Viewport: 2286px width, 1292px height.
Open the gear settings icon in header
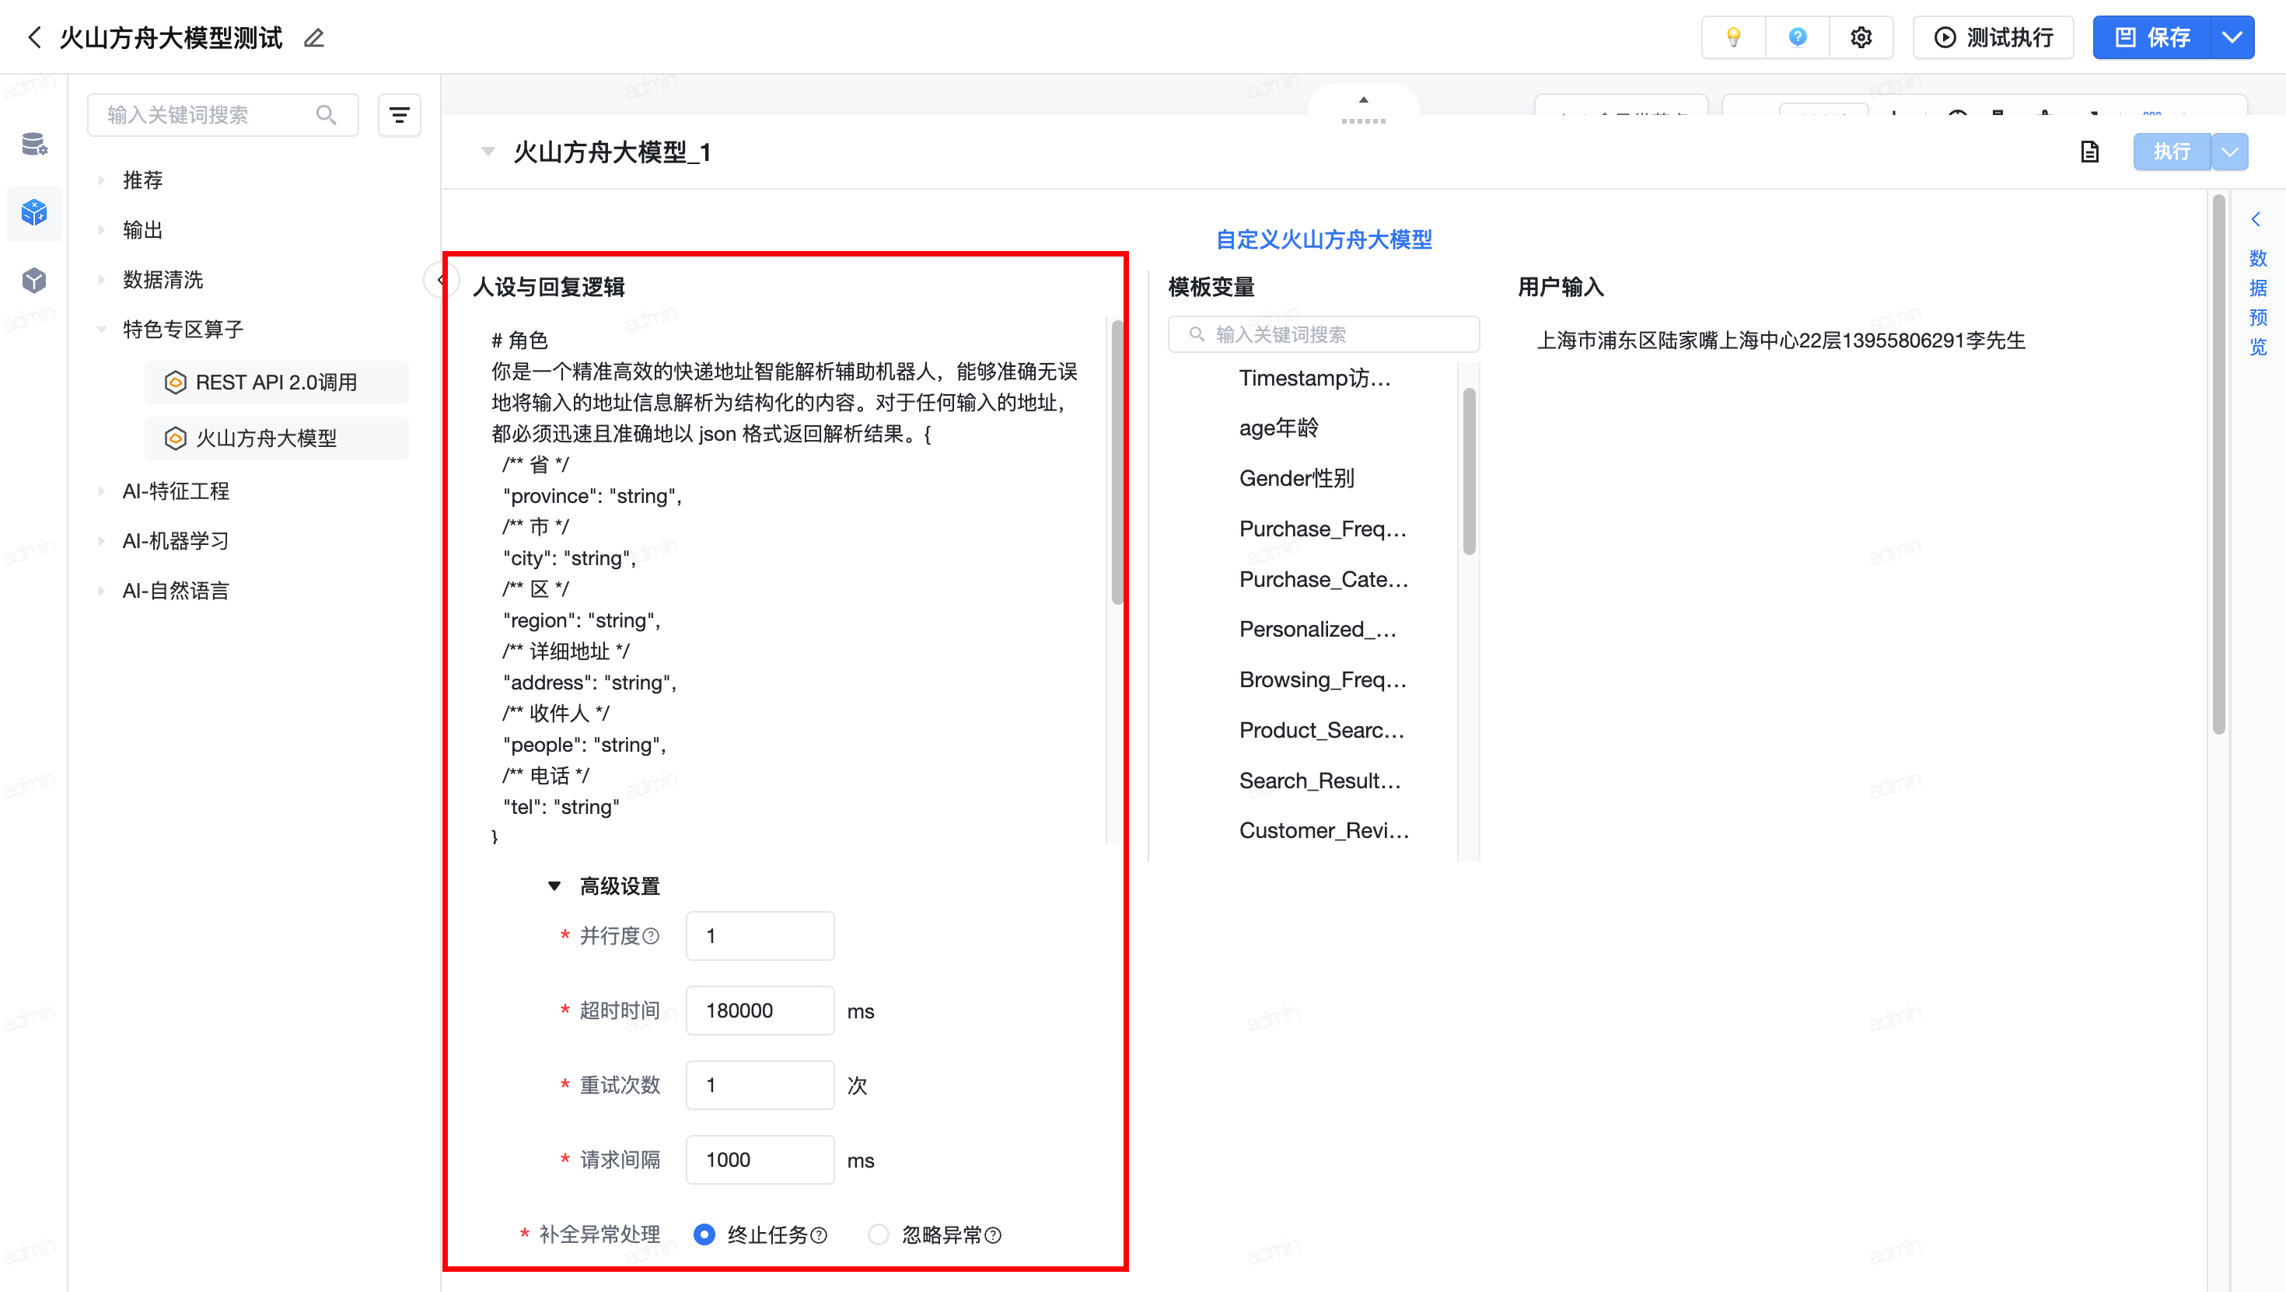point(1861,37)
